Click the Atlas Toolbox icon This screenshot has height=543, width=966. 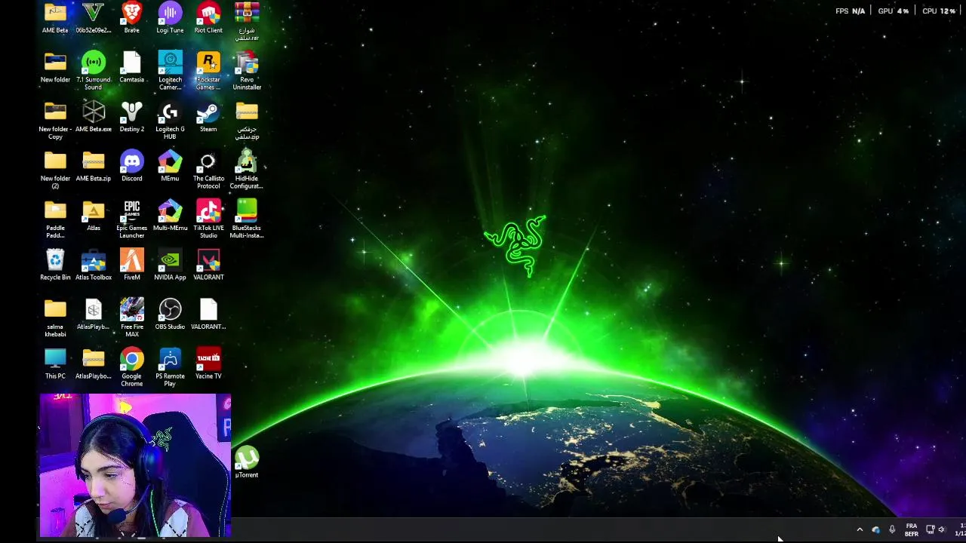pos(94,265)
